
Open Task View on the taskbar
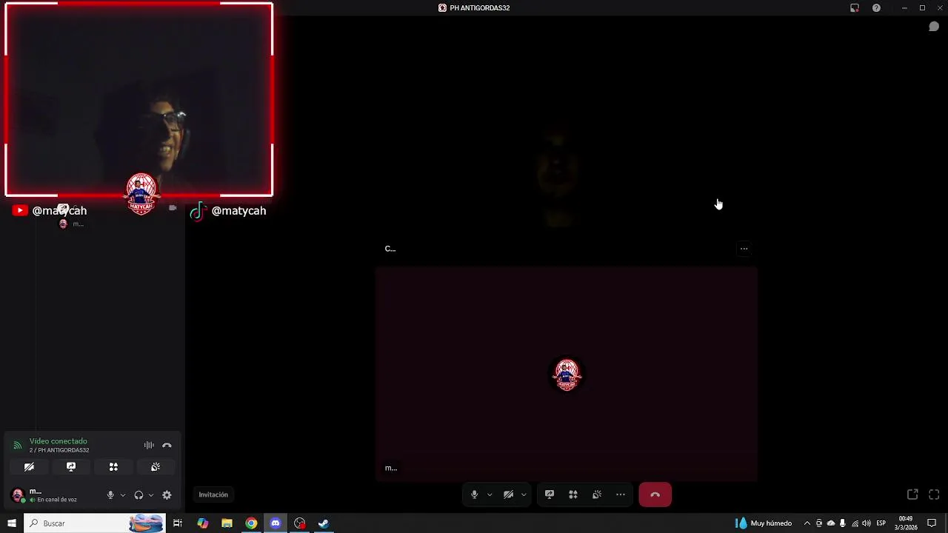pos(178,523)
